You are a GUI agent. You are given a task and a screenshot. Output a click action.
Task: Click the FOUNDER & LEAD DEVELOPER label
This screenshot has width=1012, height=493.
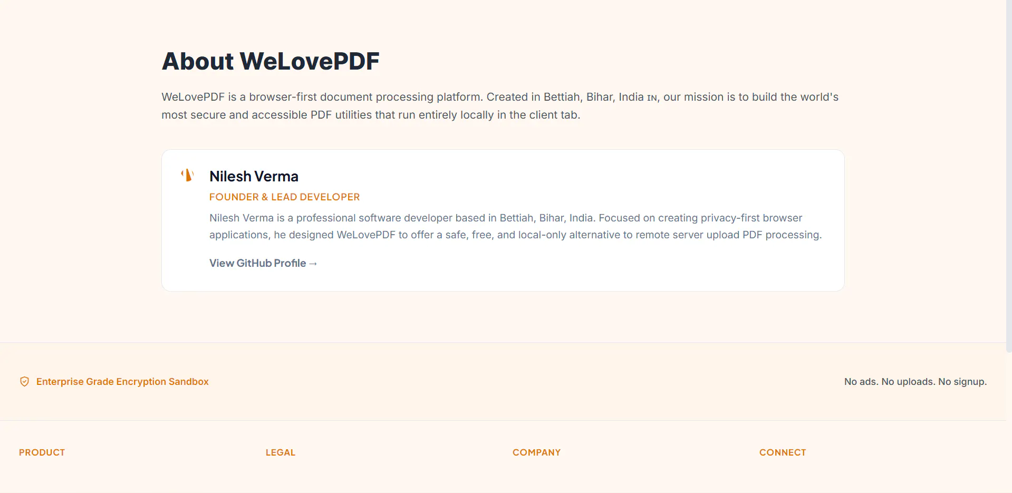pyautogui.click(x=284, y=197)
